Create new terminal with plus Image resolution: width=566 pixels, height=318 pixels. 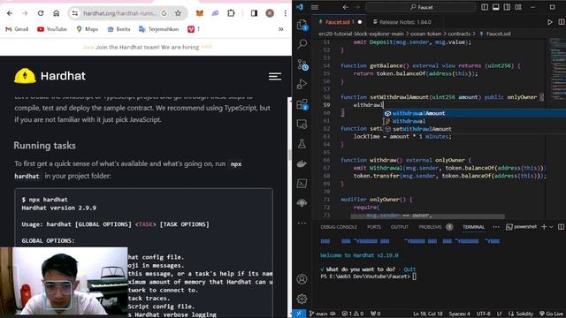click(544, 227)
